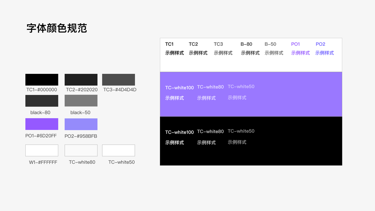This screenshot has width=375, height=211.
Task: Click the black-50 caption text
Action: point(80,113)
